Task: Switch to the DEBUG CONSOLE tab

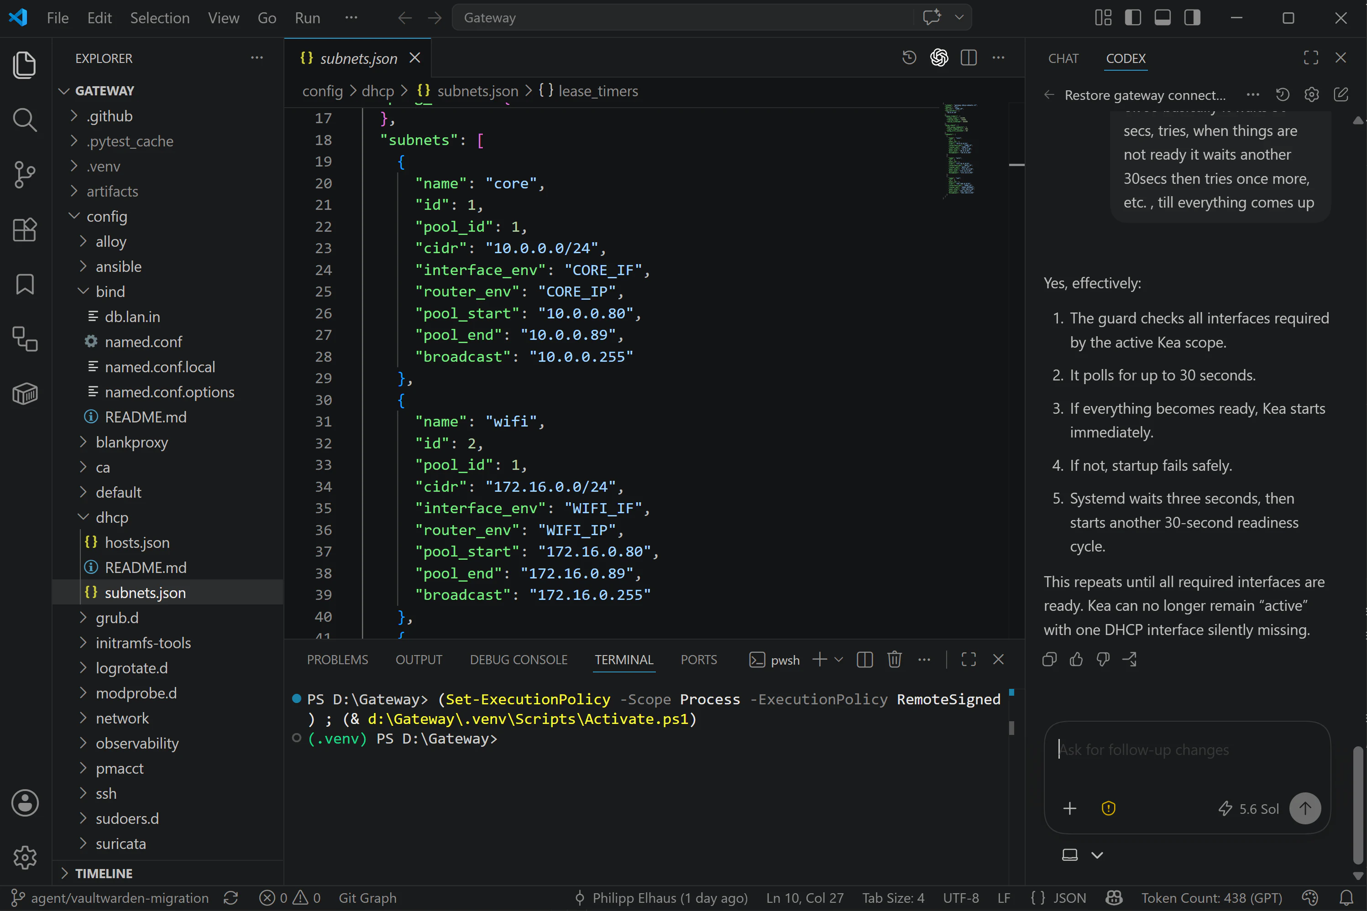Action: tap(519, 660)
